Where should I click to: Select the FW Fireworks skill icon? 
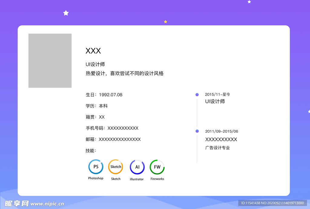[x=157, y=167]
